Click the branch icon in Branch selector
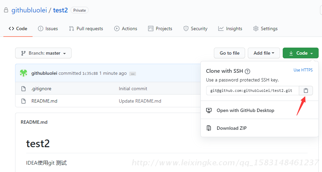 click(x=23, y=53)
